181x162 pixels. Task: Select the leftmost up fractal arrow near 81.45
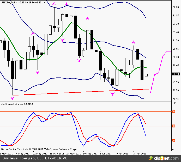(x=33, y=33)
